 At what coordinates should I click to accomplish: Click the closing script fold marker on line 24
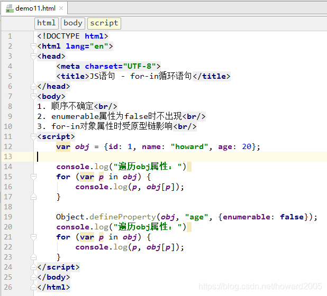coord(33,267)
